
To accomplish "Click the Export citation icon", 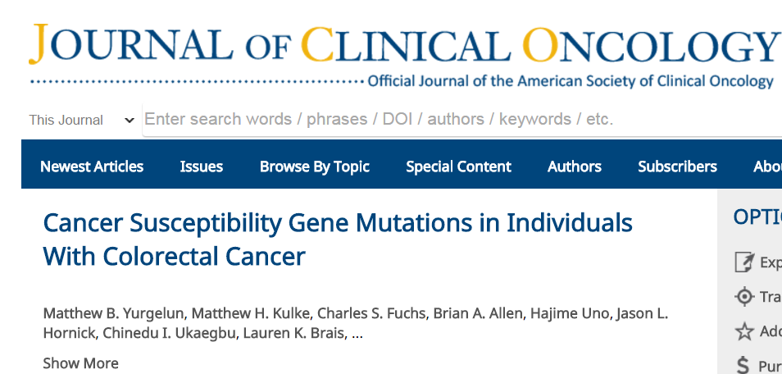I will [744, 262].
